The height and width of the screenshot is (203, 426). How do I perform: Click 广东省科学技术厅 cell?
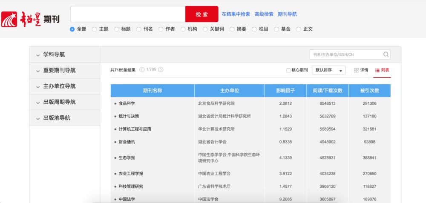coord(214,186)
